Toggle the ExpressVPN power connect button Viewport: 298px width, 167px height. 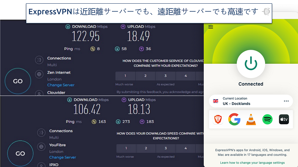point(251,64)
